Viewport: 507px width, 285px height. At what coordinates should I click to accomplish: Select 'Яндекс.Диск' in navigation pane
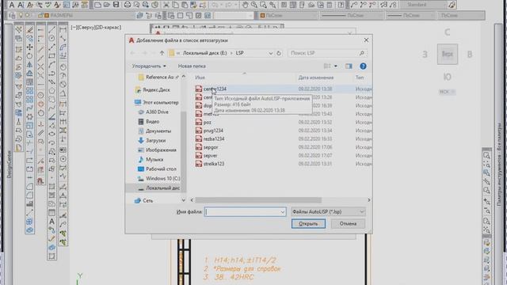point(156,89)
